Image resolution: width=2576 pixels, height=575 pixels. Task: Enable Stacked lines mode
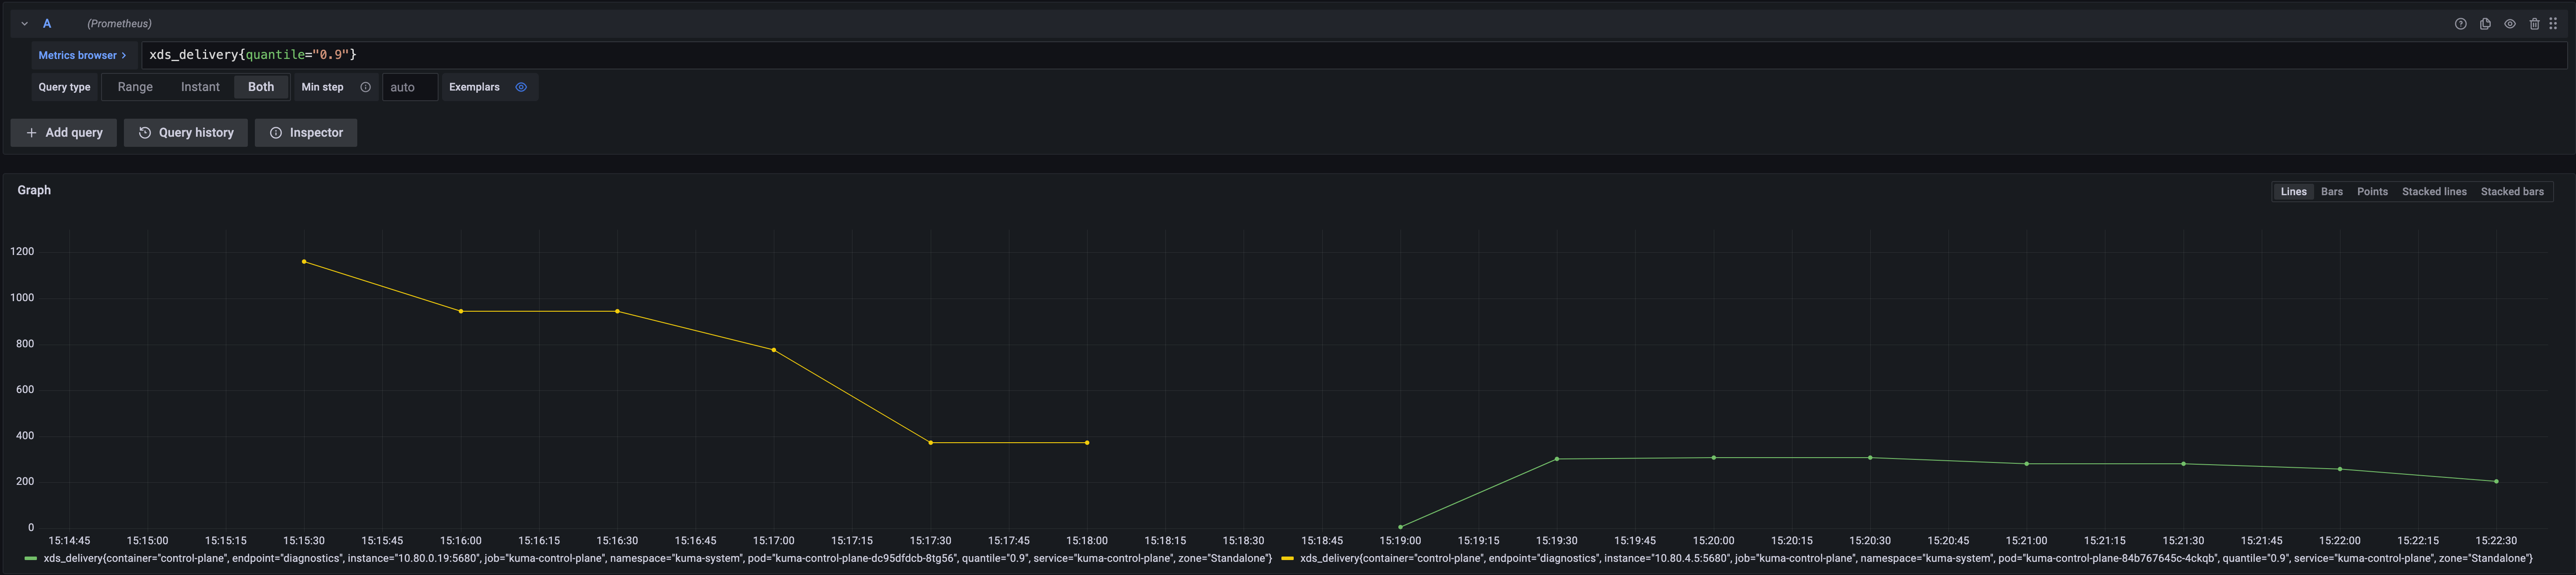tap(2434, 191)
